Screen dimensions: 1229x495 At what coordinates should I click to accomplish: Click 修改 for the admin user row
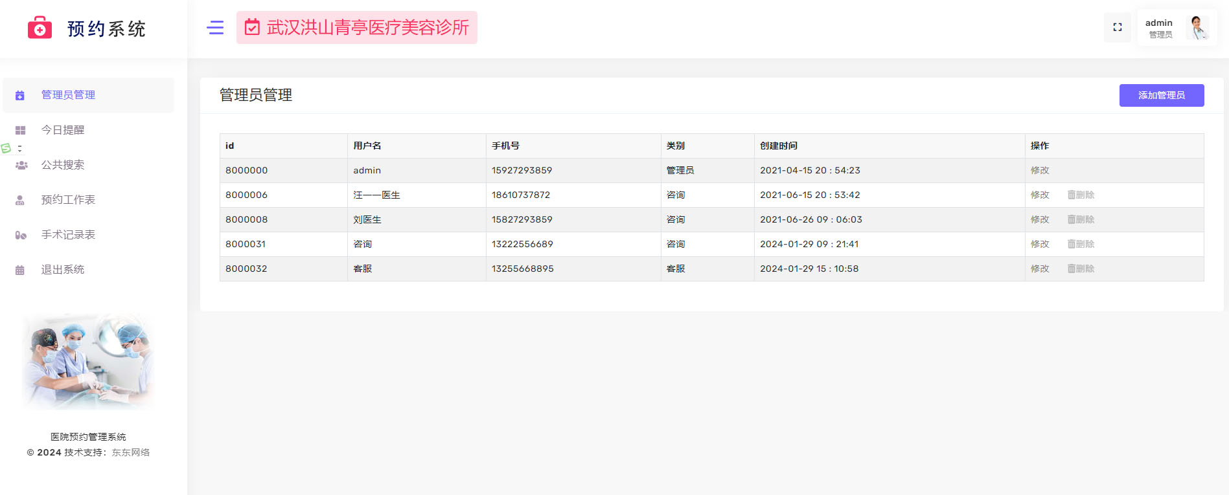point(1039,170)
